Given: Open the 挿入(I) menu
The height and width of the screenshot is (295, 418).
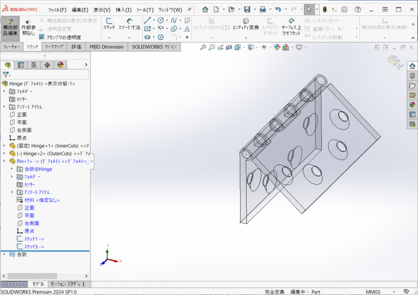Looking at the screenshot, I should click(x=123, y=10).
